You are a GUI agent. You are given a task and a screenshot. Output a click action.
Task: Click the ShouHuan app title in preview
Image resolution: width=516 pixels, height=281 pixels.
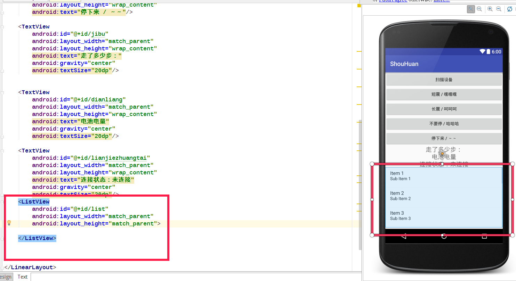click(404, 64)
